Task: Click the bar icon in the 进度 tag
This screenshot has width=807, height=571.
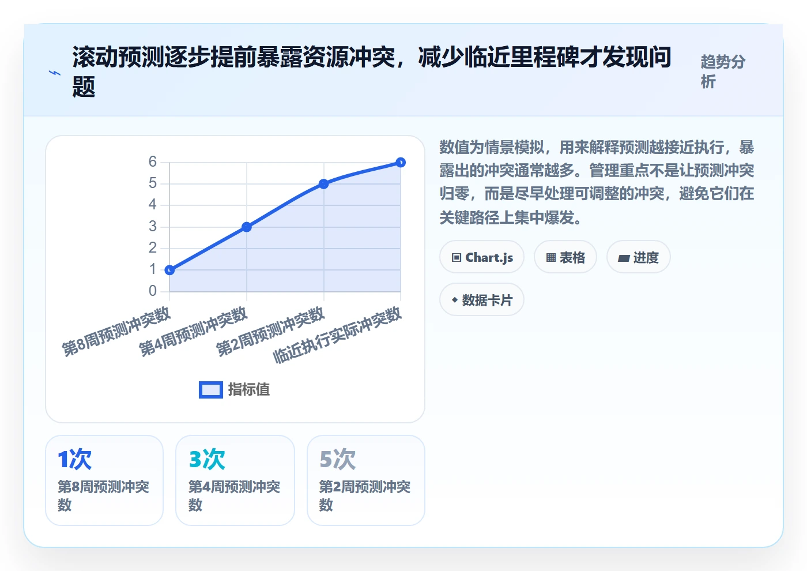Action: 624,258
